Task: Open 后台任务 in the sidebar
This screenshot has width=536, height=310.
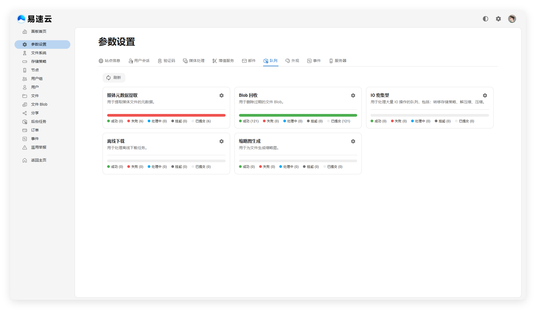Action: (39, 122)
